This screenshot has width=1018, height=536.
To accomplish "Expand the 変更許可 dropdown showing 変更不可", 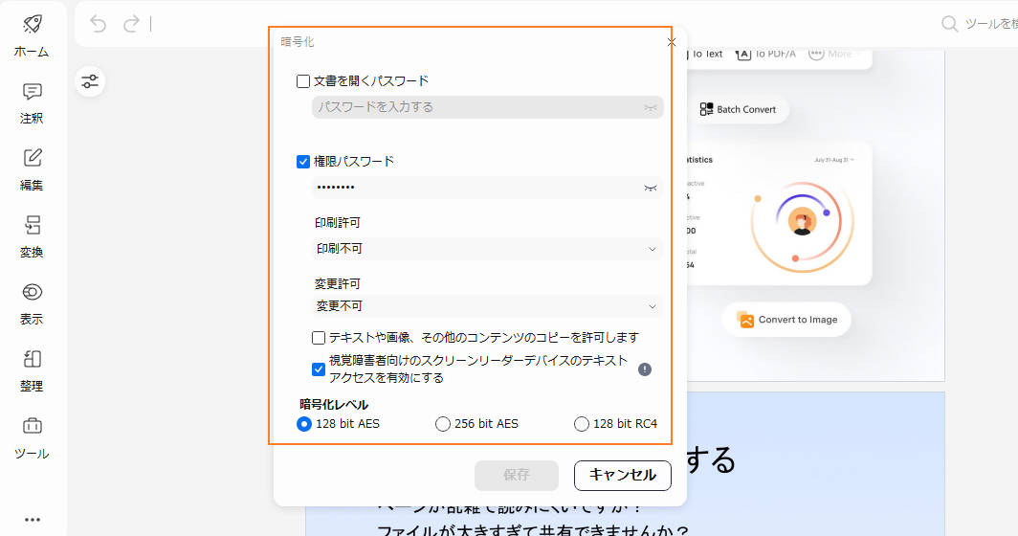I will click(488, 306).
